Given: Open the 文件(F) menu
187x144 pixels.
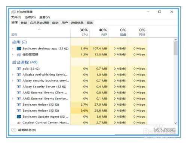Looking at the screenshot, I should (16, 17).
